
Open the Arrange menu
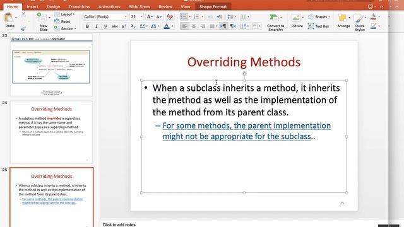pos(343,21)
